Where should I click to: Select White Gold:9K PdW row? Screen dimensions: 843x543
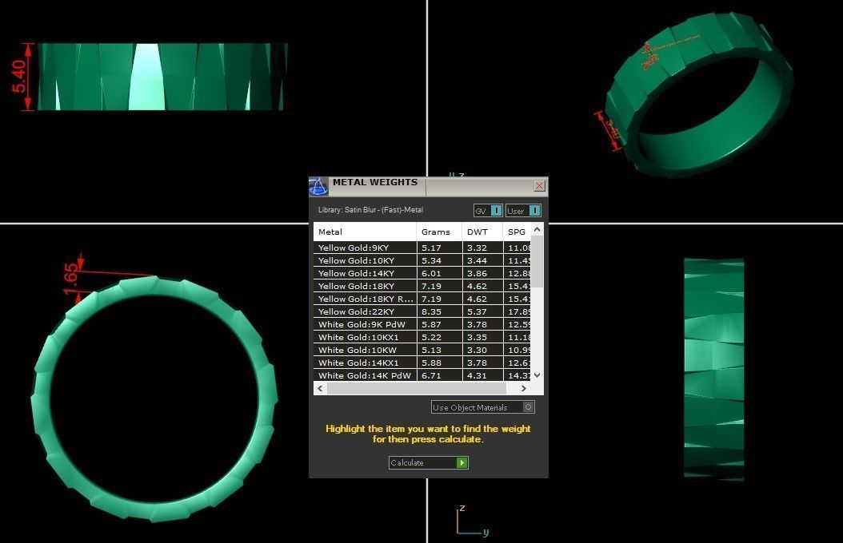pos(422,325)
